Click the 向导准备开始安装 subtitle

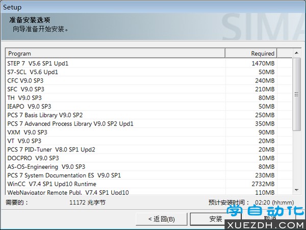pyautogui.click(x=40, y=29)
